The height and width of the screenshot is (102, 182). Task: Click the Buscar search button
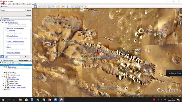pos(29,10)
